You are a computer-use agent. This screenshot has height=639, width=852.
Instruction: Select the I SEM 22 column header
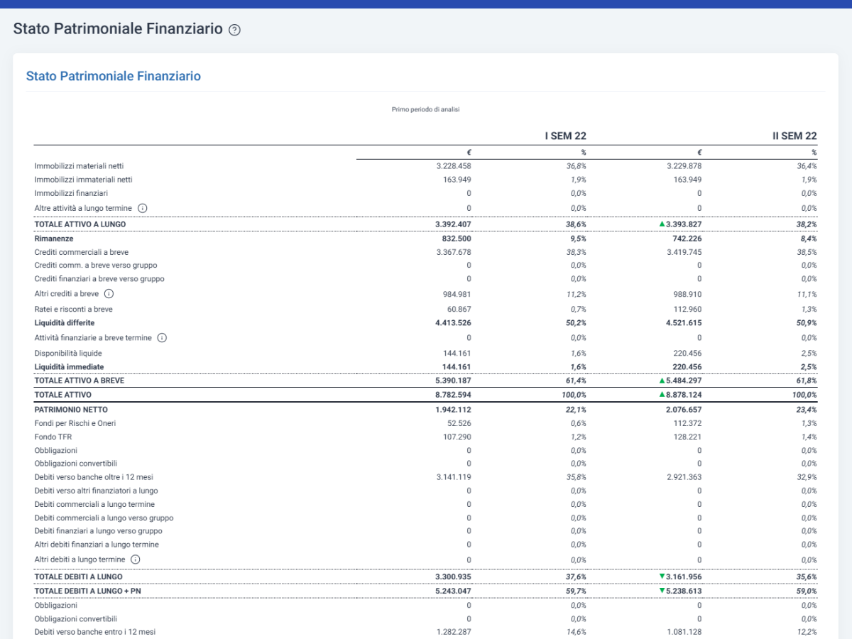click(565, 136)
